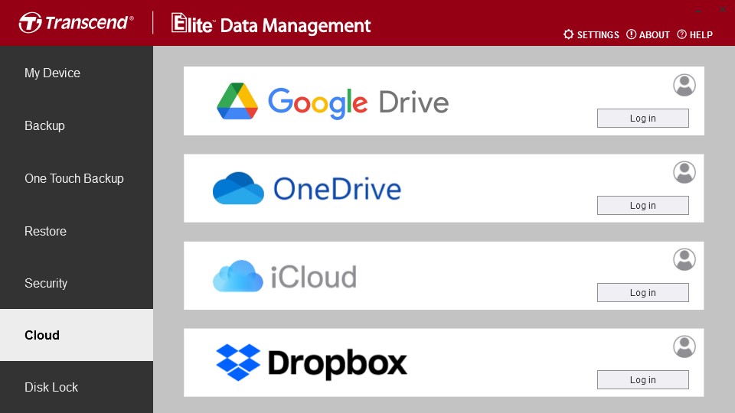Click the OneDrive account avatar icon
The width and height of the screenshot is (735, 413).
[x=684, y=172]
